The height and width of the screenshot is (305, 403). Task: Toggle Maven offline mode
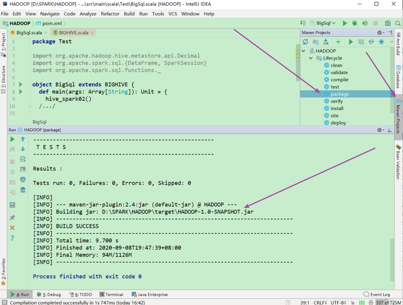pyautogui.click(x=371, y=42)
